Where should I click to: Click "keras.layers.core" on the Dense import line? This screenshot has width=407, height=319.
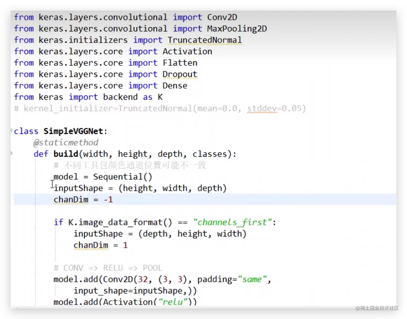click(81, 86)
